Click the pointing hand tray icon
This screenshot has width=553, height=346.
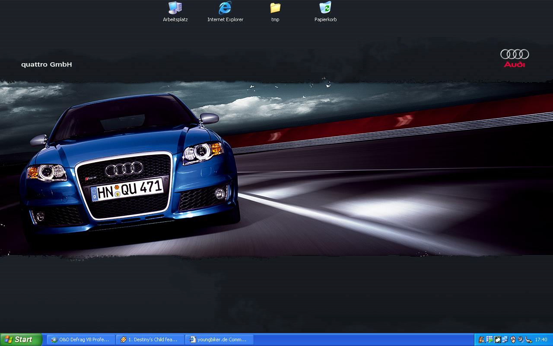[x=513, y=340]
